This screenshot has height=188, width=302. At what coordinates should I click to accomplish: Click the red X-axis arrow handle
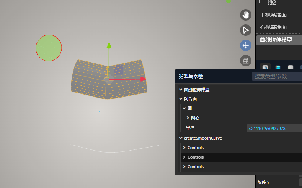(143, 79)
